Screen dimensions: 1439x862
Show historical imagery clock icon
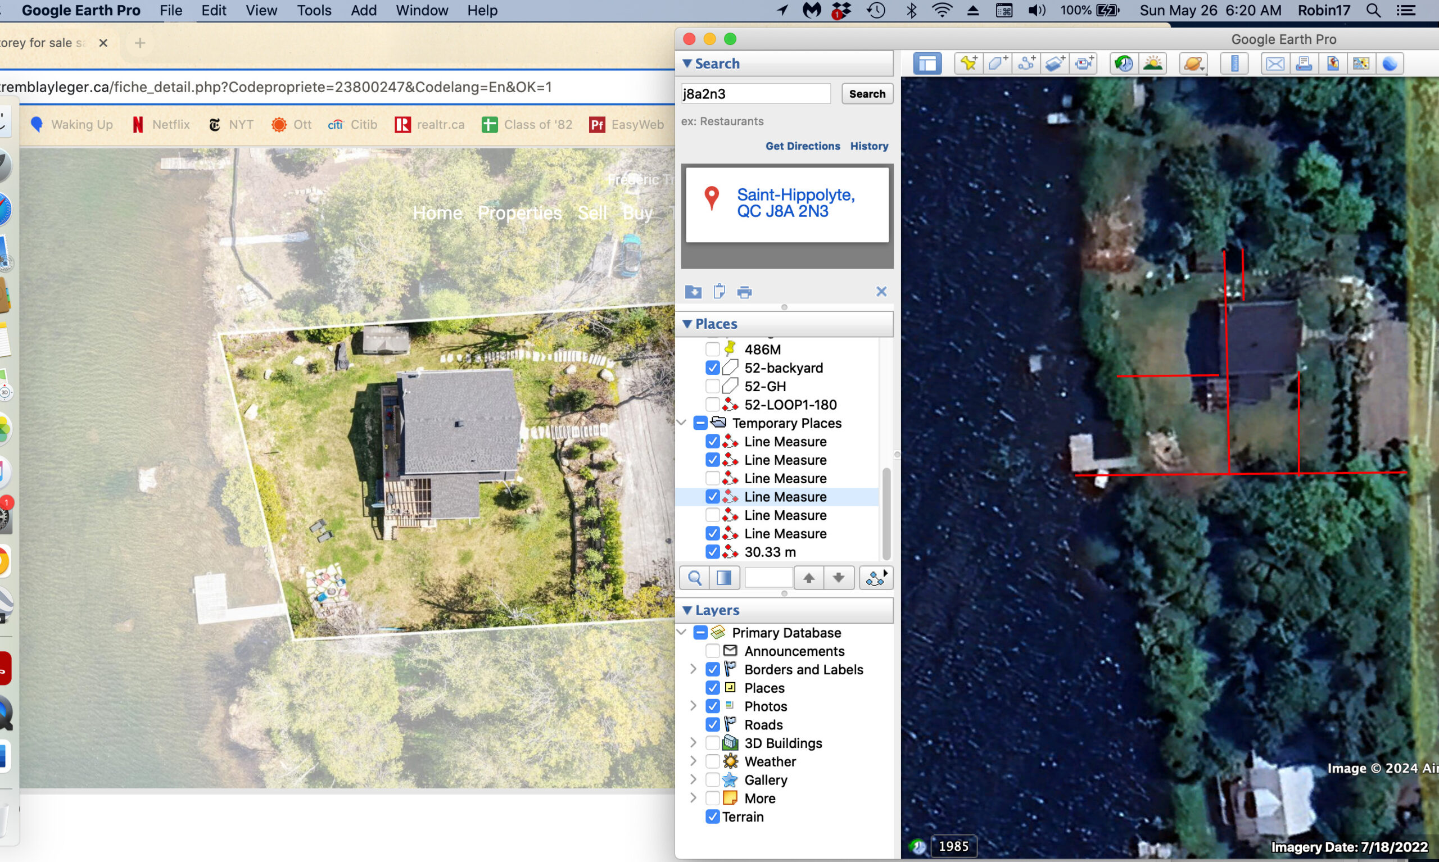point(1124,63)
